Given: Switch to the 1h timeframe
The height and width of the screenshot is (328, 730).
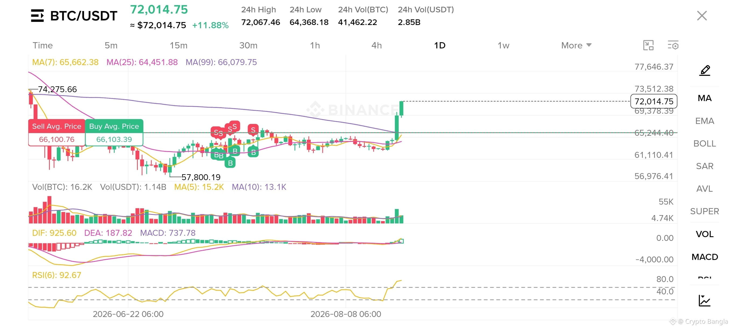Looking at the screenshot, I should [x=315, y=45].
